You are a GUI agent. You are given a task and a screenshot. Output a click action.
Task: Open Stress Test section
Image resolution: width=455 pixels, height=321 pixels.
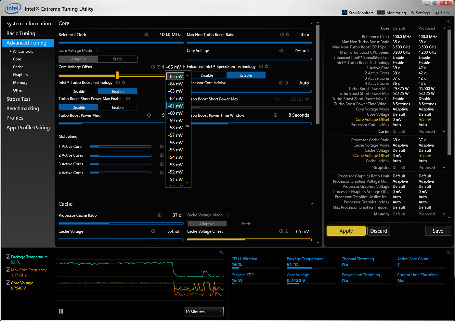point(18,99)
